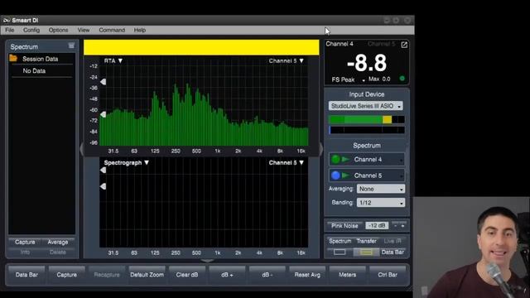
Task: Toggle the Data Bar in the right panel
Action: coord(393,252)
